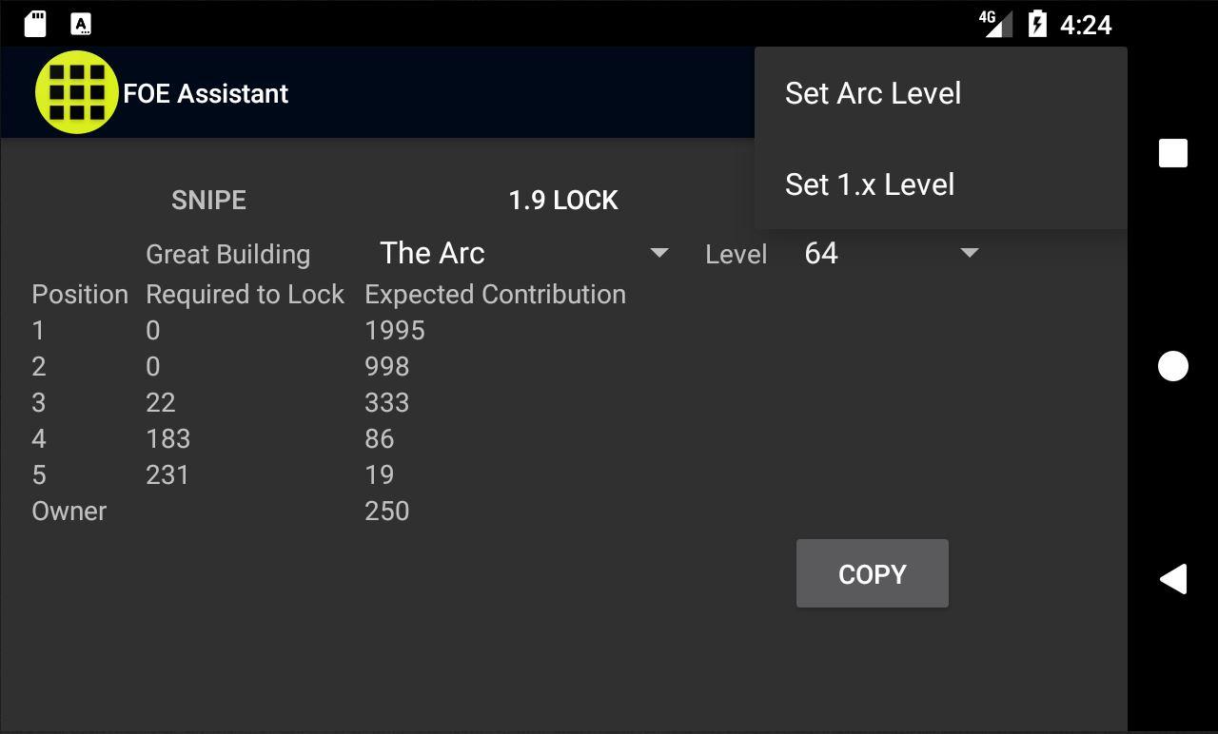Choose Set 1.x Level menu entry
The width and height of the screenshot is (1218, 734).
pyautogui.click(x=869, y=184)
